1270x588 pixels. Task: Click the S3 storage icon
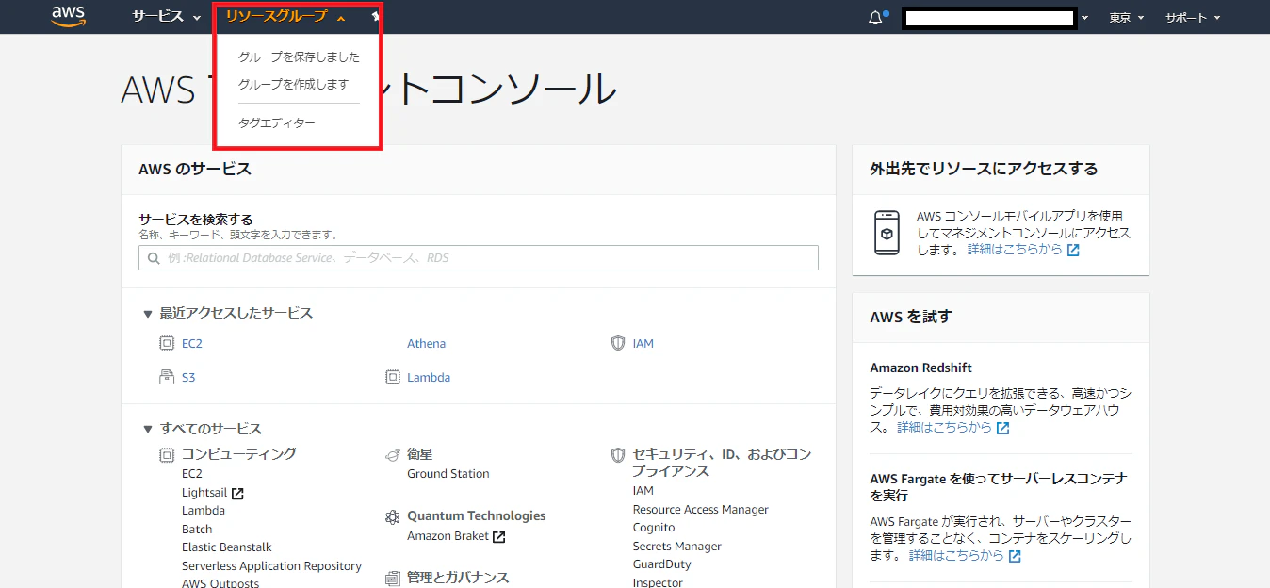coord(167,377)
